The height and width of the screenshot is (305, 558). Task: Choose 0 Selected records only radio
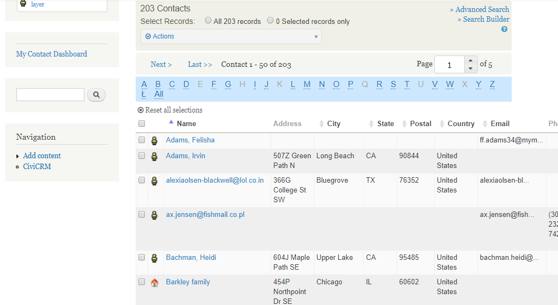(x=270, y=21)
